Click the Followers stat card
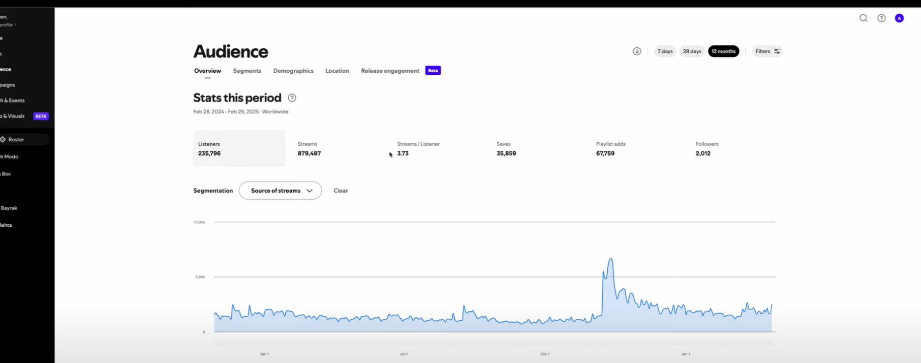This screenshot has width=921, height=363. pos(707,149)
